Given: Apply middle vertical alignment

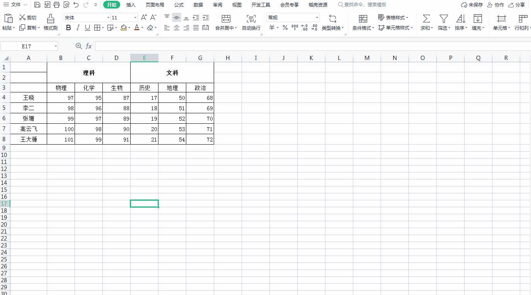Looking at the screenshot, I should point(177,17).
